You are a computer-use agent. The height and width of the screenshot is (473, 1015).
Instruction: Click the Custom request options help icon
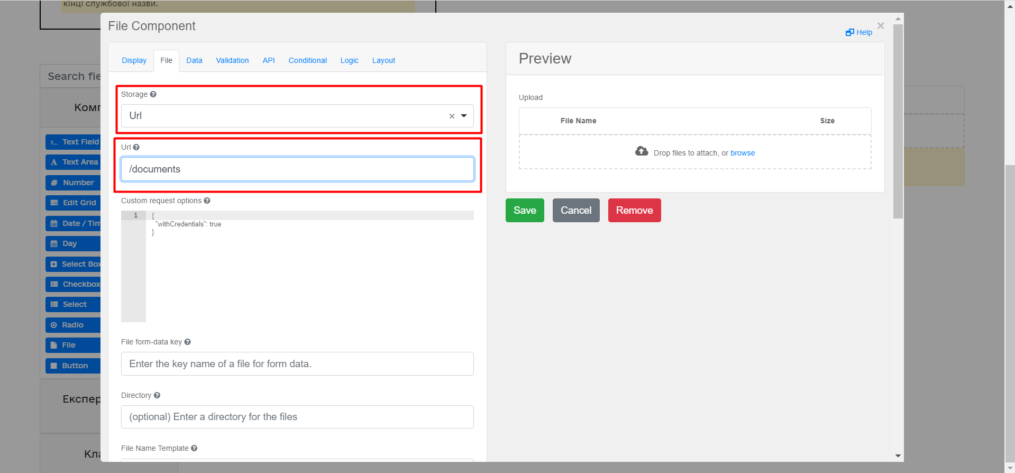coord(207,201)
